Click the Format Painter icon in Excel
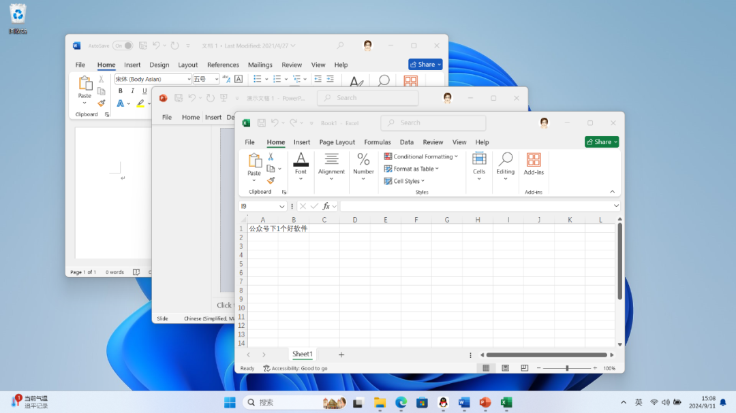The height and width of the screenshot is (413, 736). point(271,181)
